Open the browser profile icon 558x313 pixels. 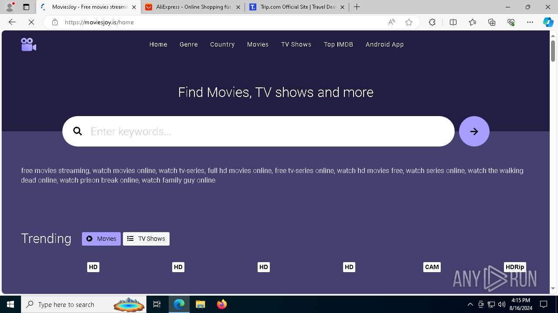tap(9, 7)
